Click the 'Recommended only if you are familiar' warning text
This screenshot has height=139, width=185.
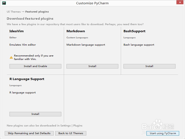pos(34,57)
